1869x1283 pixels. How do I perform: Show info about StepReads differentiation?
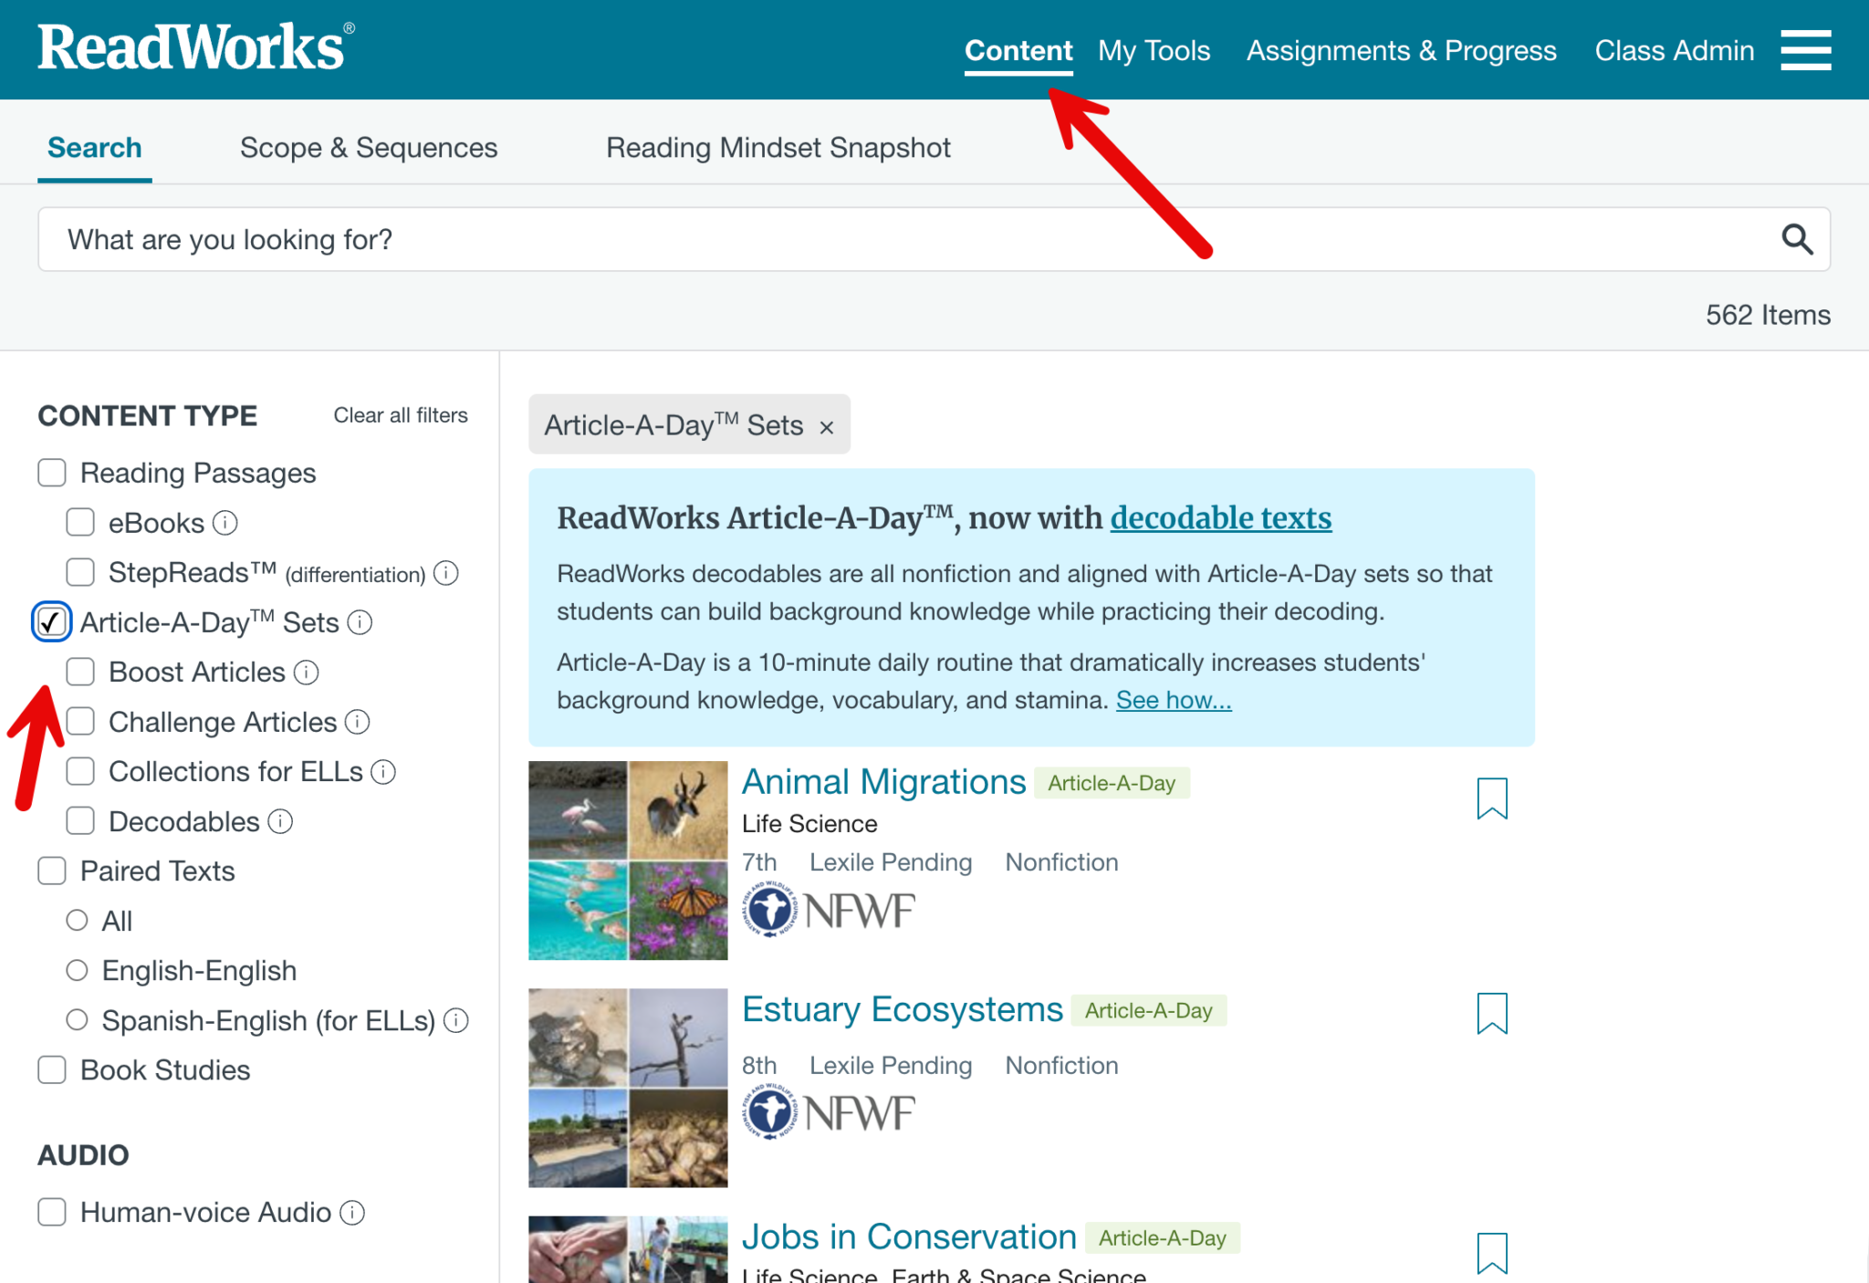445,573
